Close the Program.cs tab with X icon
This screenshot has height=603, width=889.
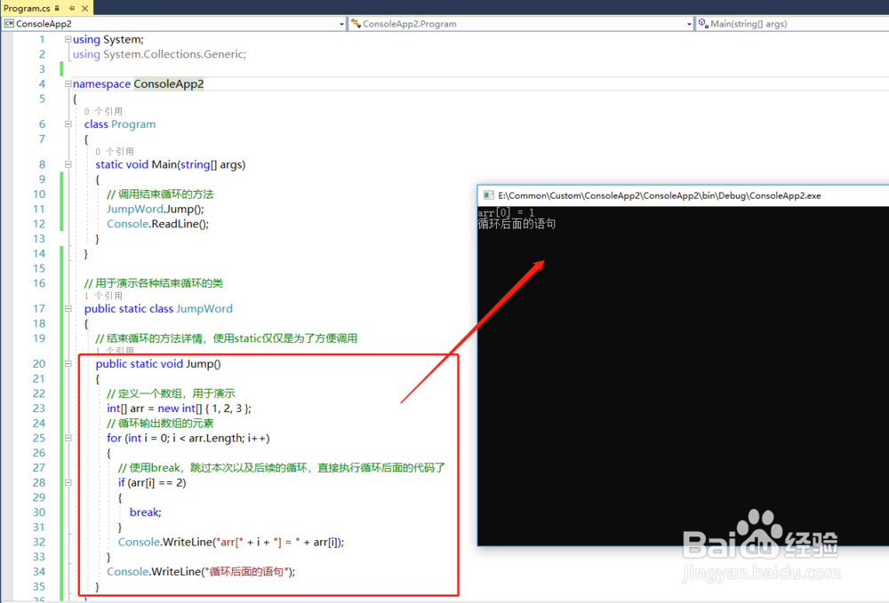pyautogui.click(x=84, y=8)
